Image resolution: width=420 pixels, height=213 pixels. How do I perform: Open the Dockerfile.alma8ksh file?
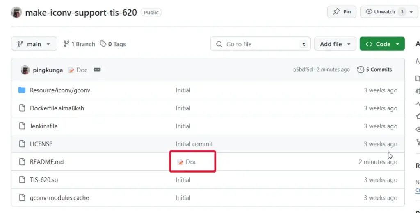click(x=57, y=108)
